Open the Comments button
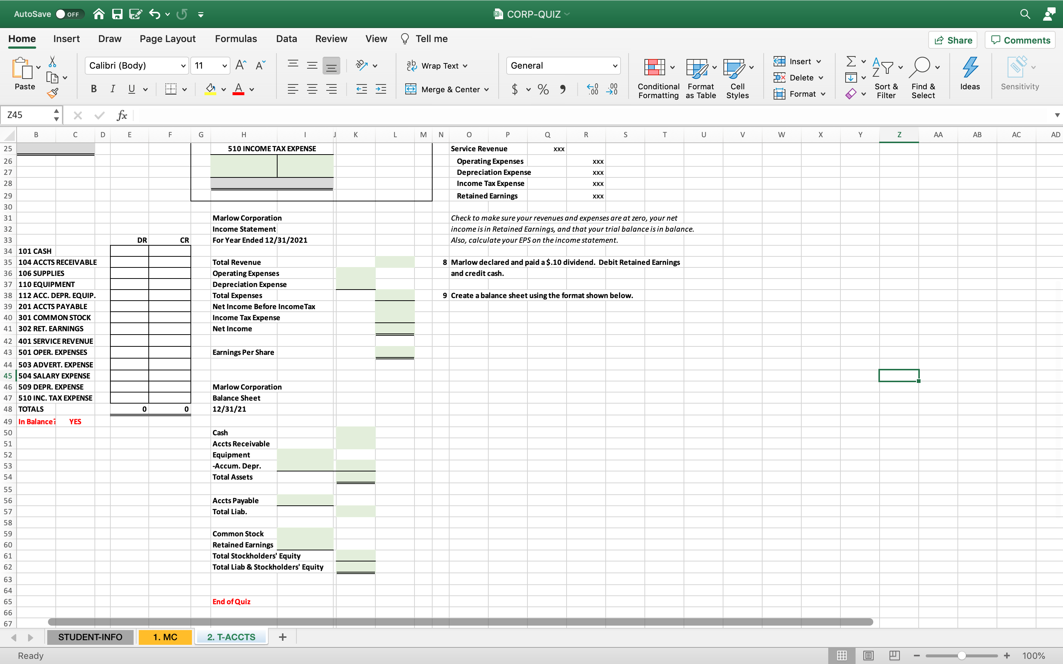This screenshot has width=1063, height=664. pos(1020,40)
